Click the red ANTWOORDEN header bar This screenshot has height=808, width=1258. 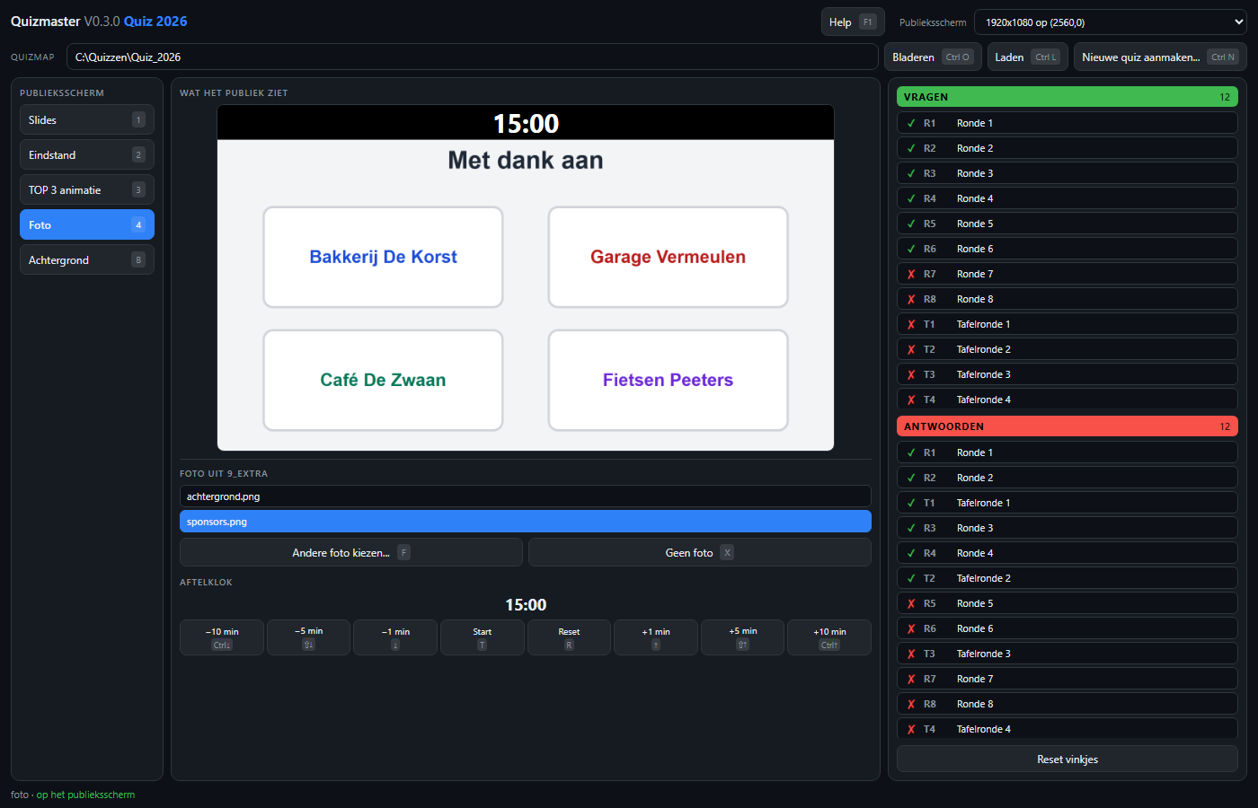(x=1068, y=426)
